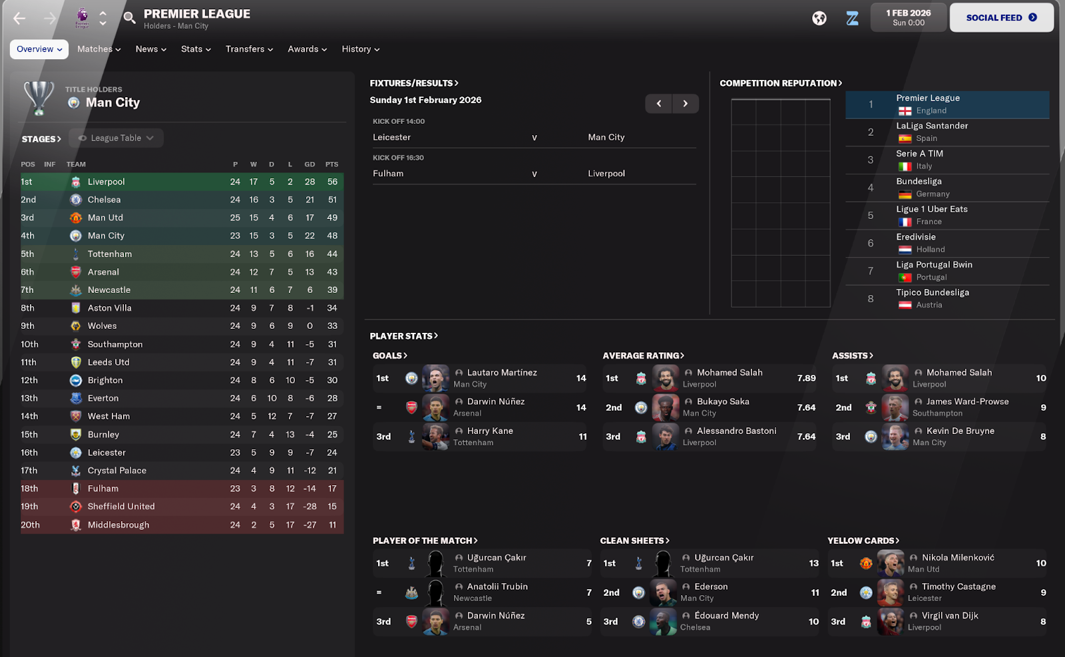This screenshot has width=1065, height=657.
Task: Click the Chelsea club badge in table
Action: click(x=76, y=200)
